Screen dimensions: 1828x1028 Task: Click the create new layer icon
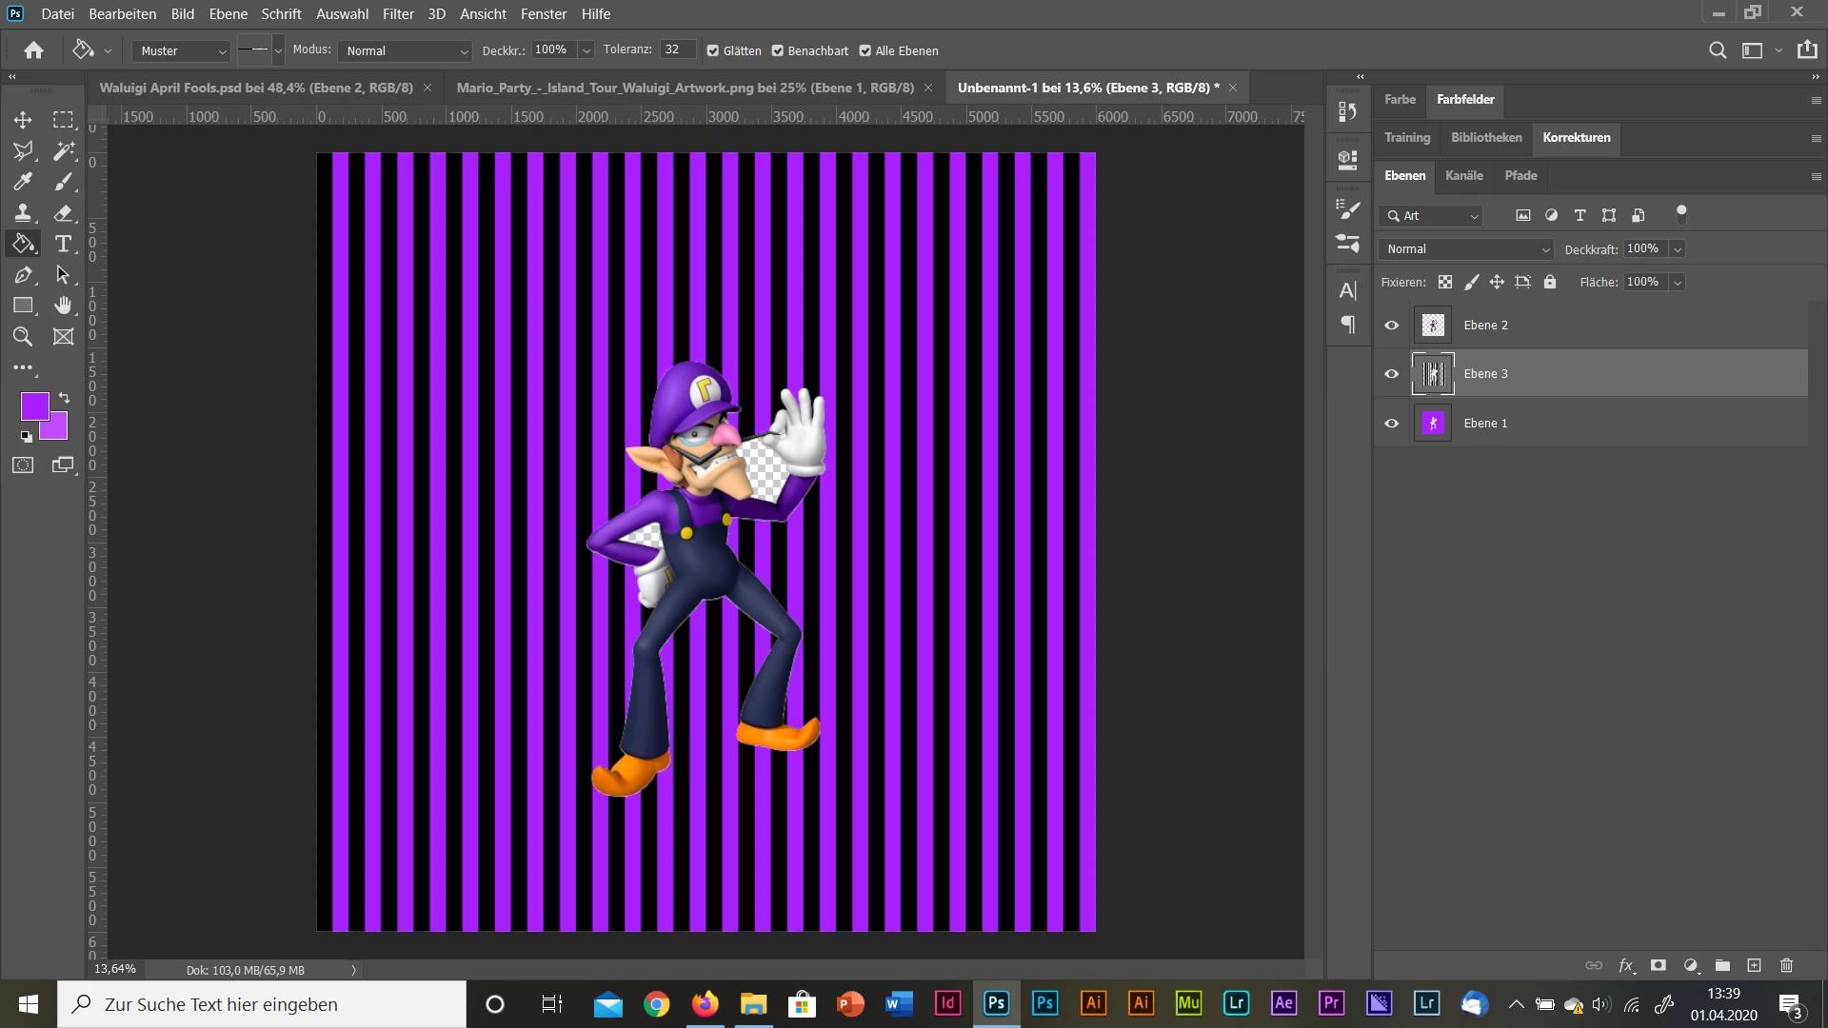[x=1754, y=965]
